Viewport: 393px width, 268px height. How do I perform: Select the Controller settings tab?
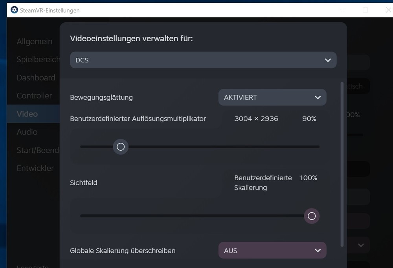[x=34, y=96]
